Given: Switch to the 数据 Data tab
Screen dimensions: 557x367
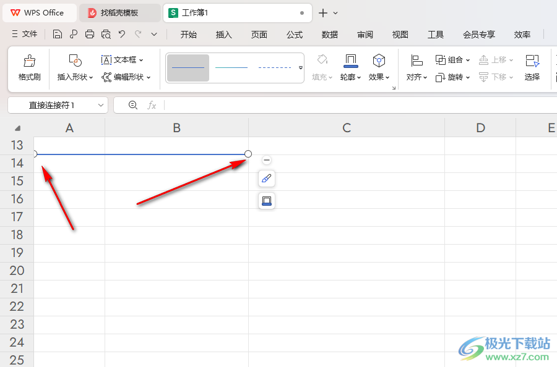Looking at the screenshot, I should pos(330,35).
